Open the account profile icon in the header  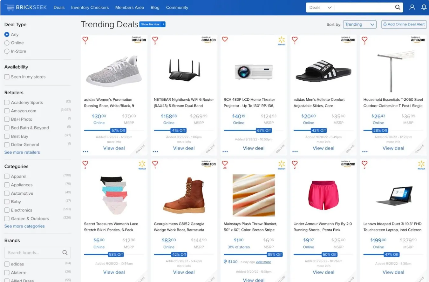pos(412,7)
